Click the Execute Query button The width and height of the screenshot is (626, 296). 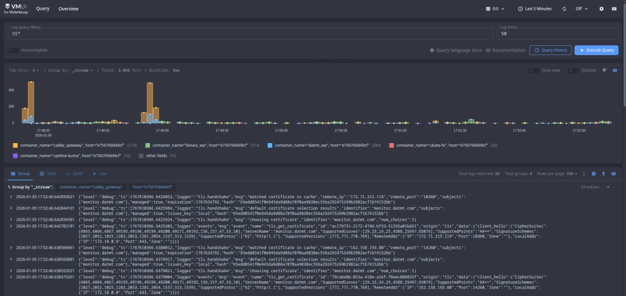(x=596, y=50)
